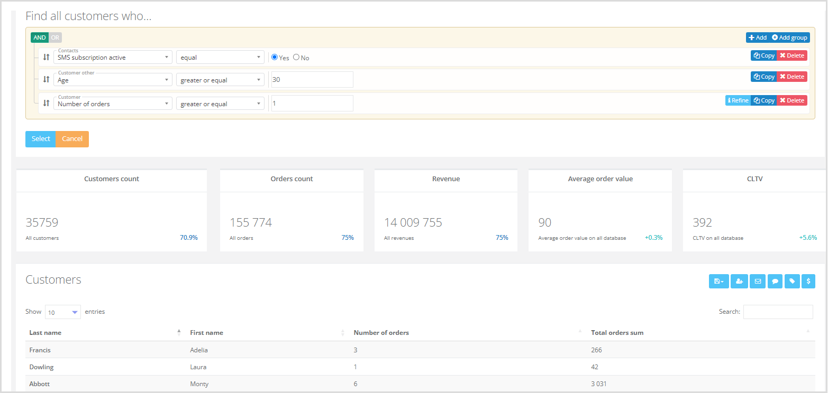Select the Yes radio button
This screenshot has width=828, height=393.
pyautogui.click(x=275, y=57)
